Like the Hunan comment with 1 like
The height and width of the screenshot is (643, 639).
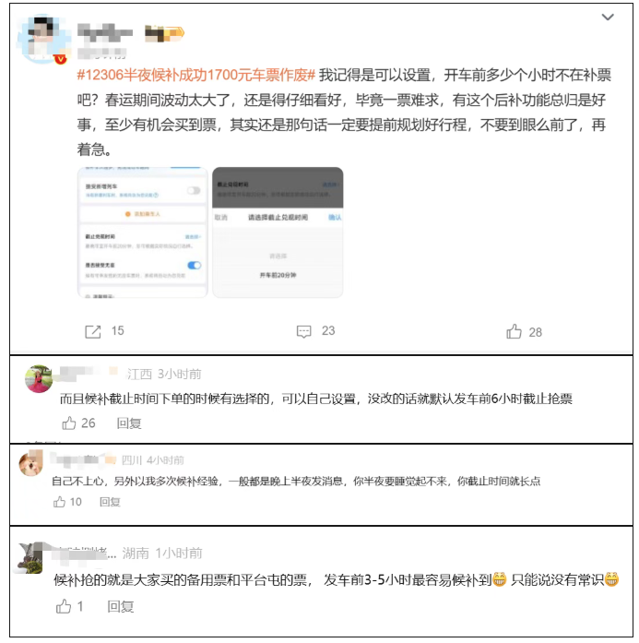(64, 606)
